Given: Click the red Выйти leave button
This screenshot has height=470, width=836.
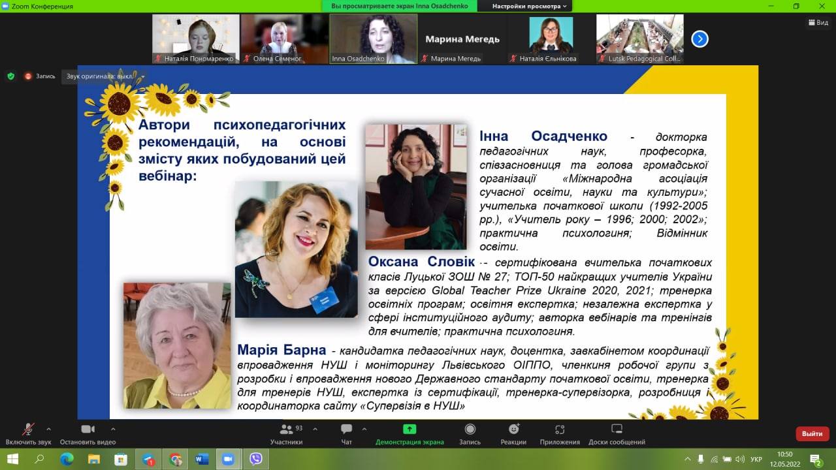Looking at the screenshot, I should [812, 433].
